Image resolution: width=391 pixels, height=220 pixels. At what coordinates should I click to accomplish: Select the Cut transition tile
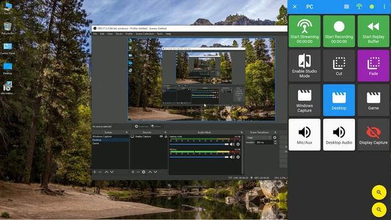(x=339, y=65)
